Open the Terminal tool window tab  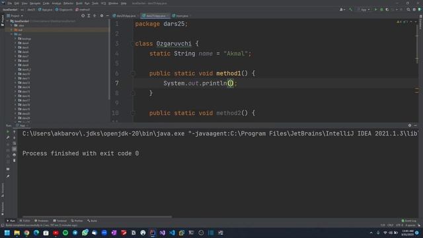[x=60, y=221]
